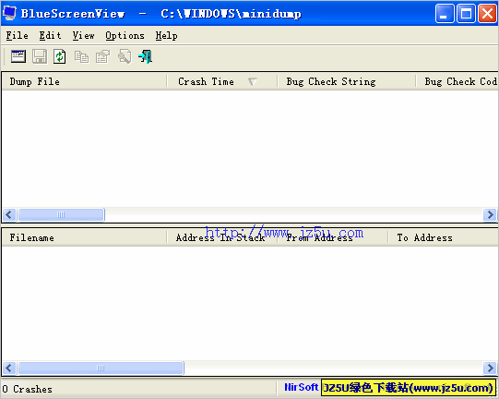The width and height of the screenshot is (499, 399).
Task: Sort by Address In Stack column
Action: (222, 237)
